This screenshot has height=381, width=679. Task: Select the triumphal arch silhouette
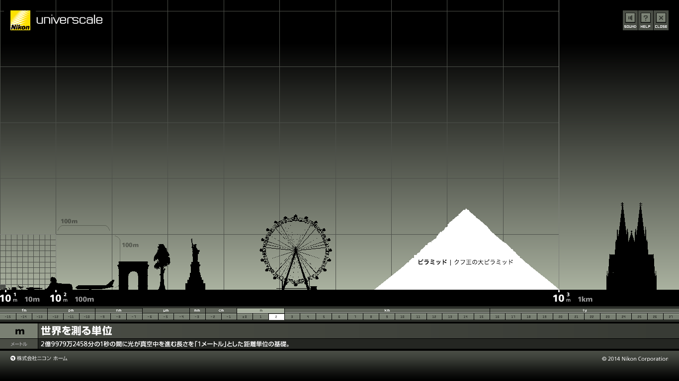click(133, 276)
